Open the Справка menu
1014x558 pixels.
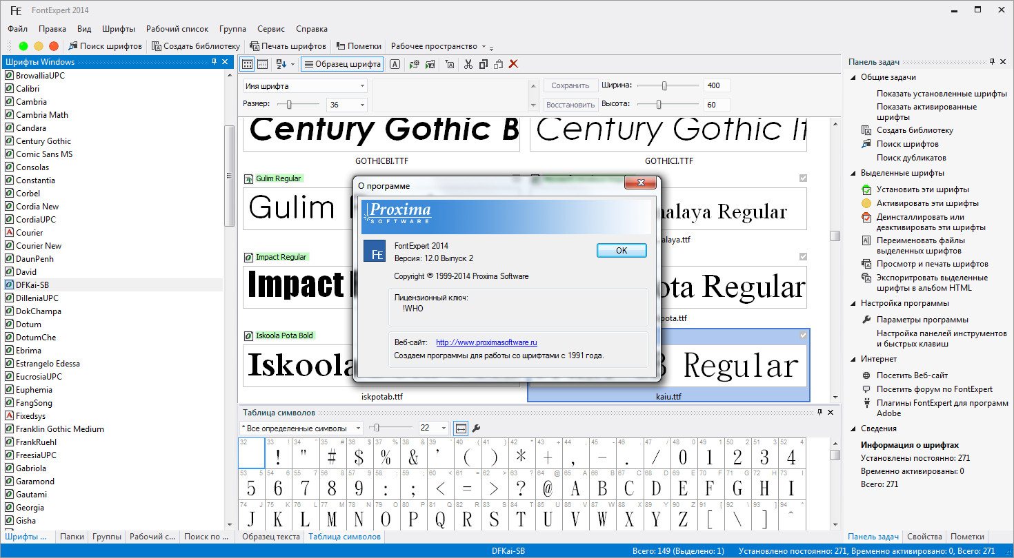point(312,29)
